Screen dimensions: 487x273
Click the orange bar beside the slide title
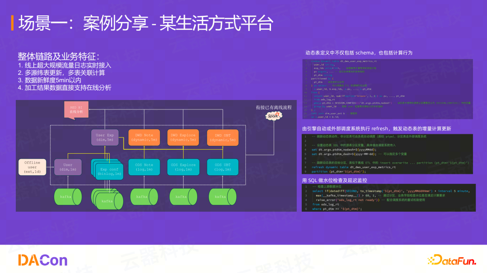(x=13, y=23)
